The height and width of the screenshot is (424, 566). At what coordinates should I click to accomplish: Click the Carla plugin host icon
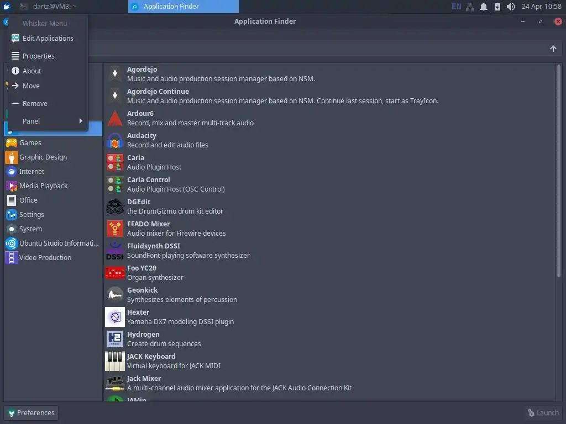[x=115, y=162]
